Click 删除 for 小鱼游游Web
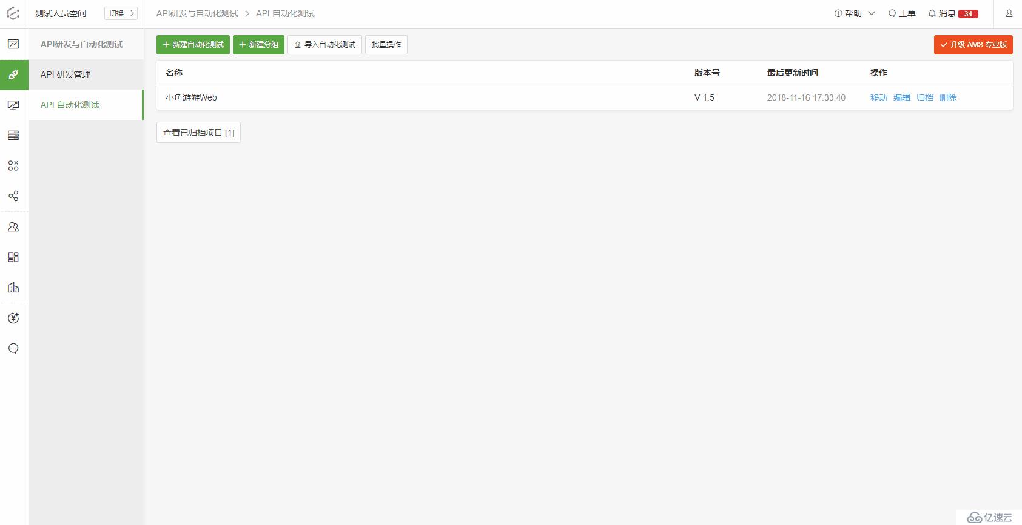 [x=948, y=97]
